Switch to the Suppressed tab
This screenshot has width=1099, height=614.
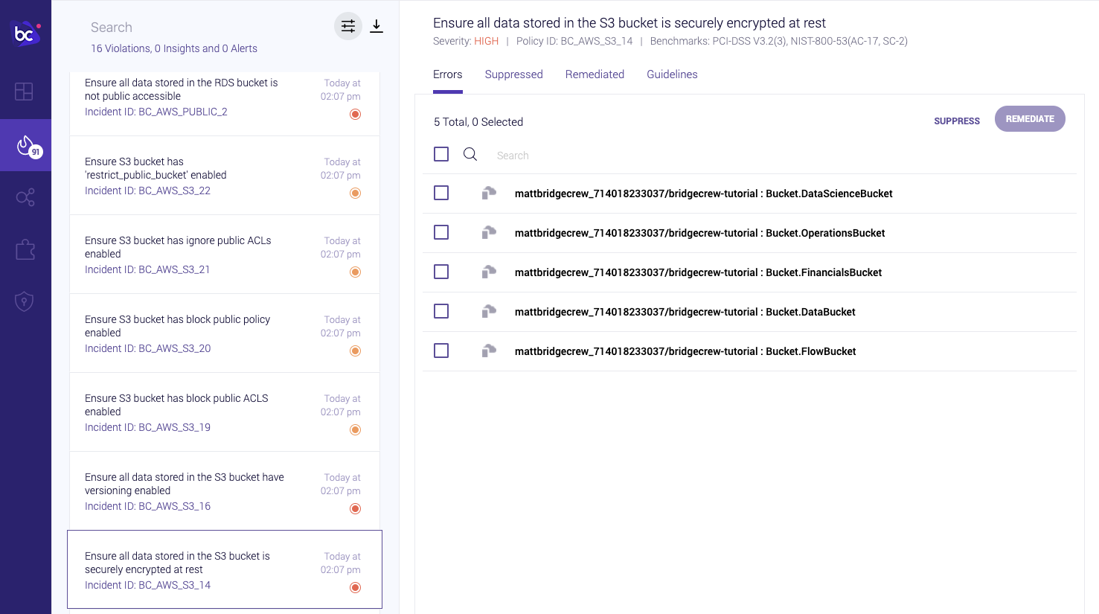coord(514,74)
